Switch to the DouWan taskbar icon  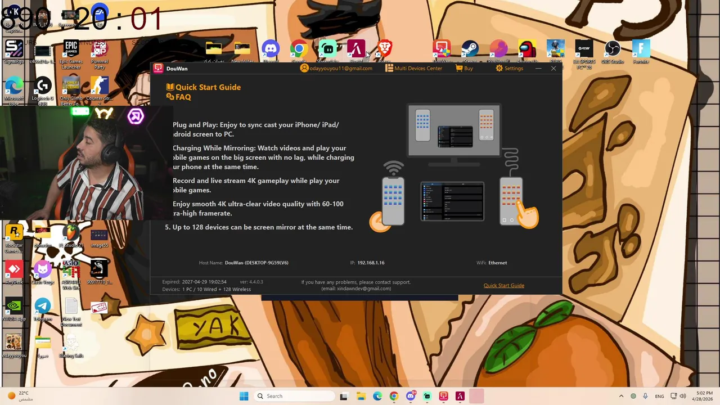point(443,396)
